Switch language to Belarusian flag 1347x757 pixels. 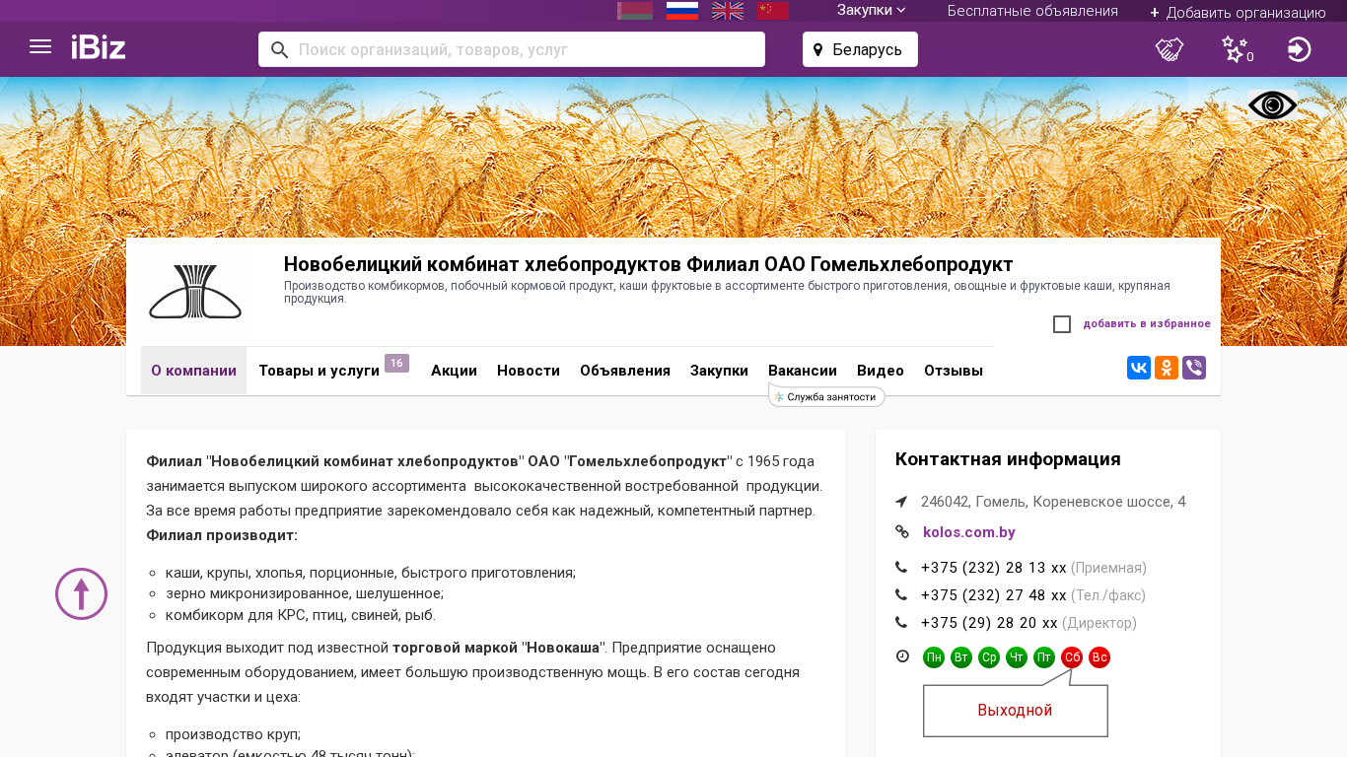pos(635,11)
